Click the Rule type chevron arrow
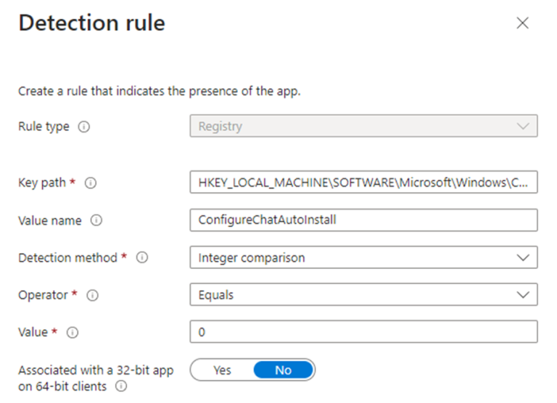This screenshot has height=403, width=557. point(522,126)
